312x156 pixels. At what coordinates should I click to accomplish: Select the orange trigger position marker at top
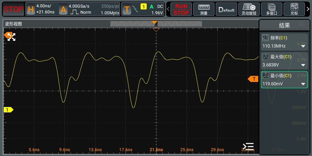(154, 23)
